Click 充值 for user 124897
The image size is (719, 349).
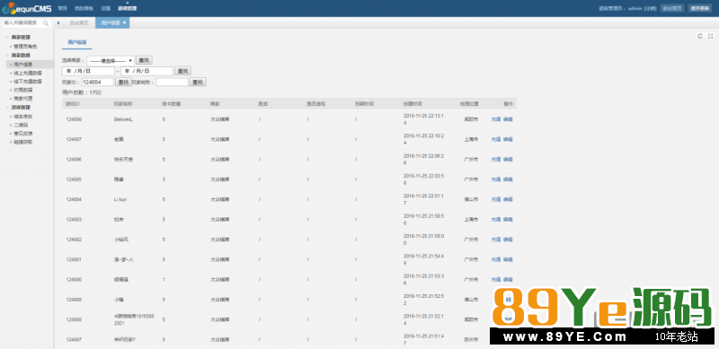[496, 139]
